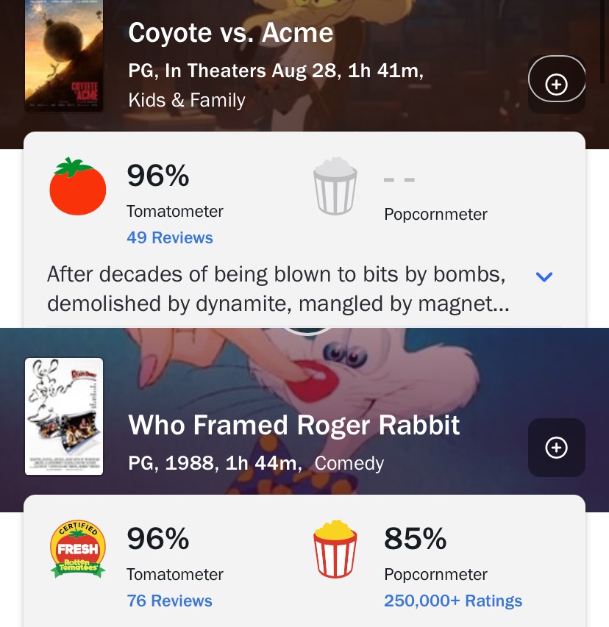This screenshot has height=627, width=609.
Task: Add Who Framed Roger Rabbit to watchlist
Action: coord(557,448)
